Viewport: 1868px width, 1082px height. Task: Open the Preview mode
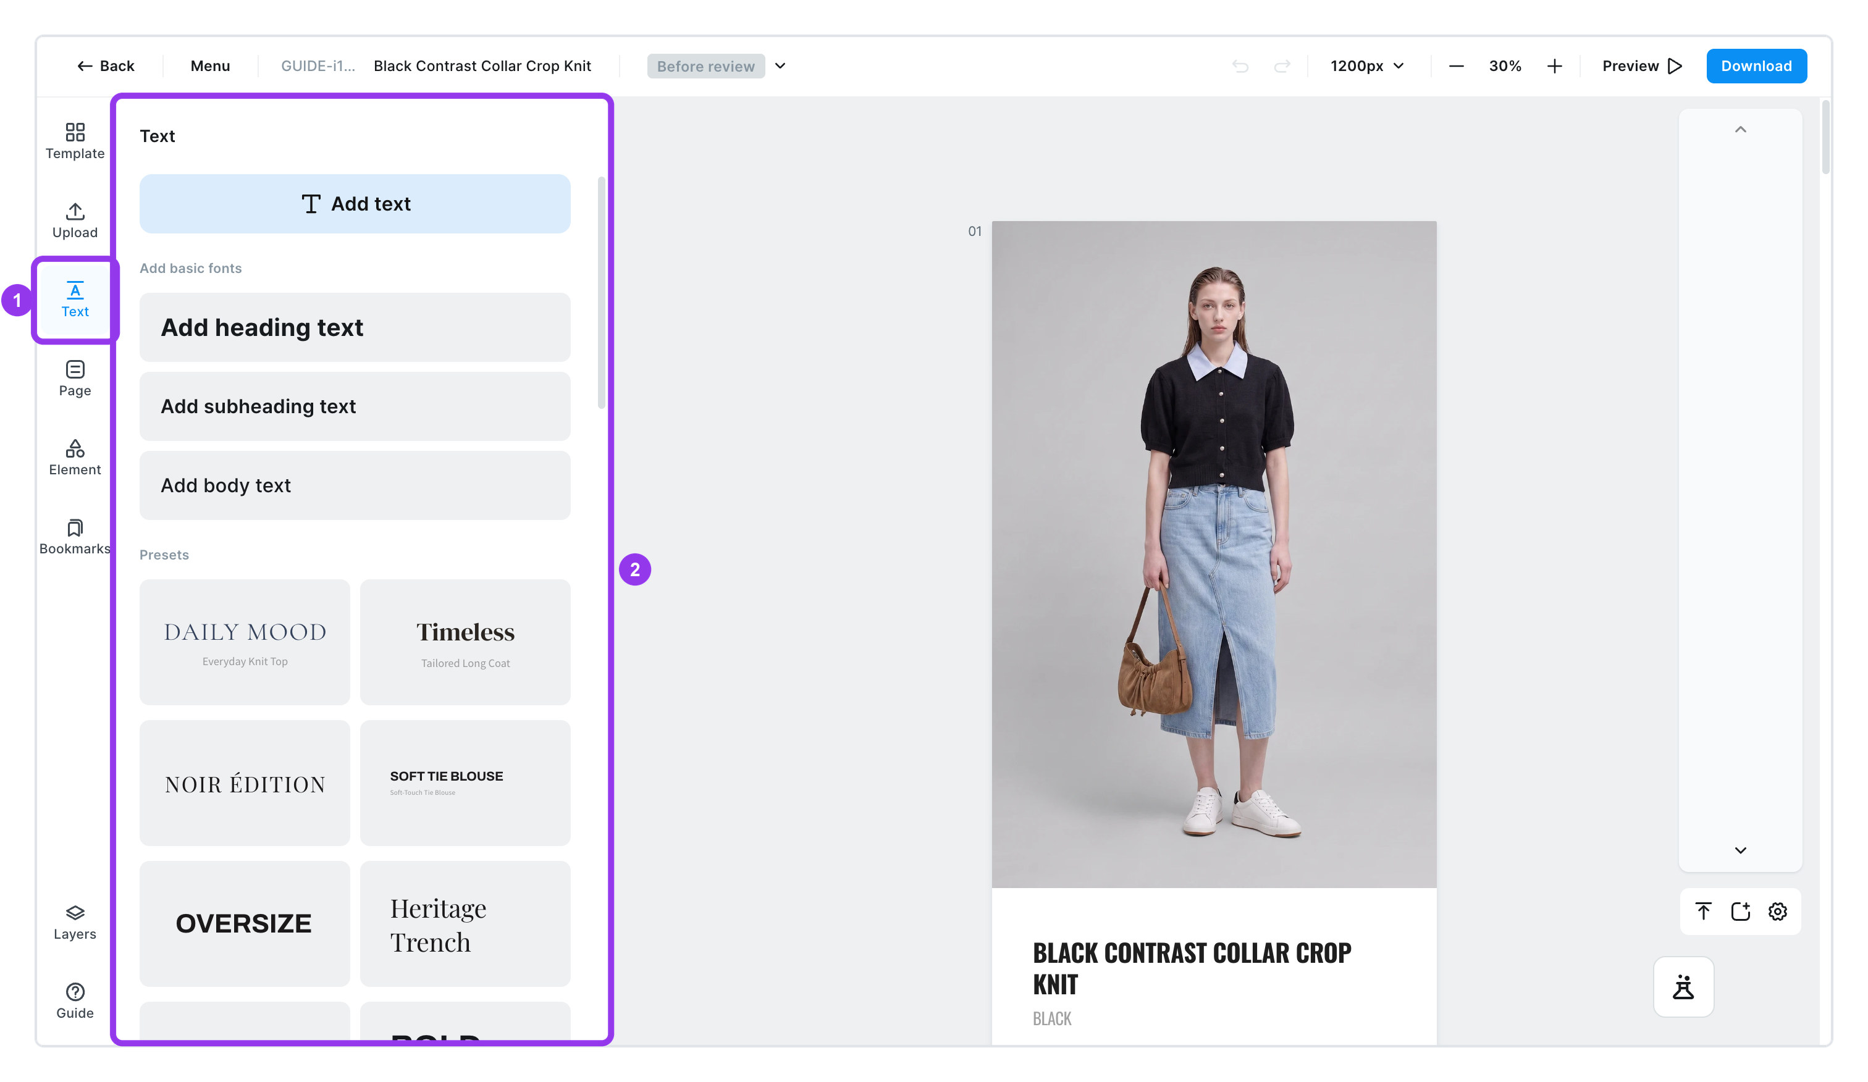[1642, 66]
